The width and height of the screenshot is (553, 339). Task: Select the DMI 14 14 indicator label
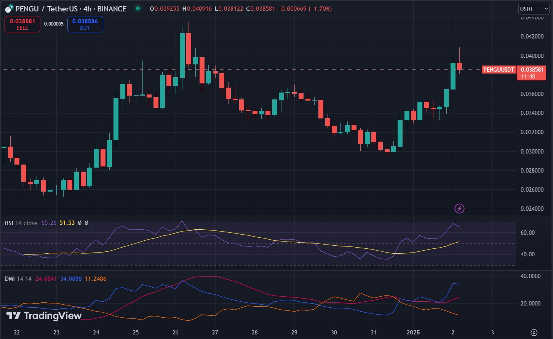click(x=18, y=279)
